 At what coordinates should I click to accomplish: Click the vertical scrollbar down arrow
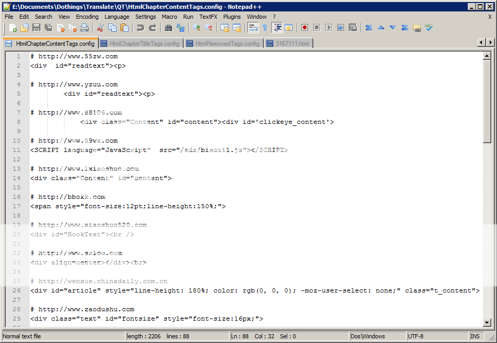click(487, 323)
